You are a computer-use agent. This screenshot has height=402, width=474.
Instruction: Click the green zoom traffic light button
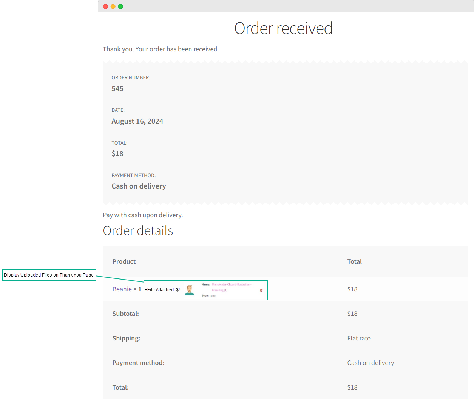120,6
